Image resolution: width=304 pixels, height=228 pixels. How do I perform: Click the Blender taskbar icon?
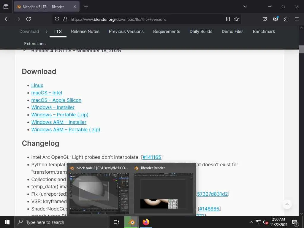tap(132, 222)
